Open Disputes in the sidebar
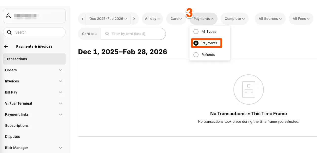Image resolution: width=317 pixels, height=153 pixels. coord(12,137)
